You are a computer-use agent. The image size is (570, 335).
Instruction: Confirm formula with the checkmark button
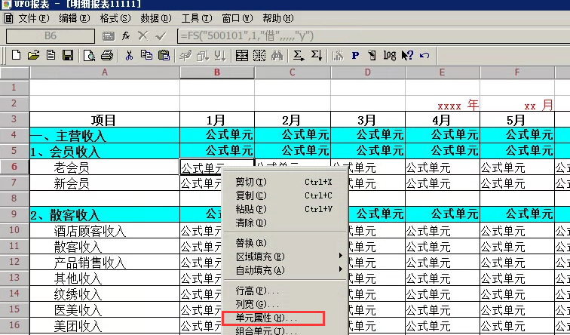click(160, 35)
